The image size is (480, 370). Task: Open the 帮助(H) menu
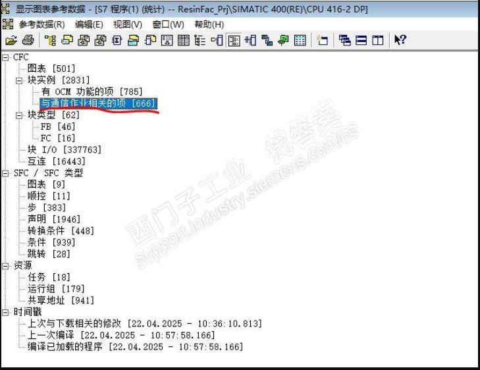tap(209, 24)
